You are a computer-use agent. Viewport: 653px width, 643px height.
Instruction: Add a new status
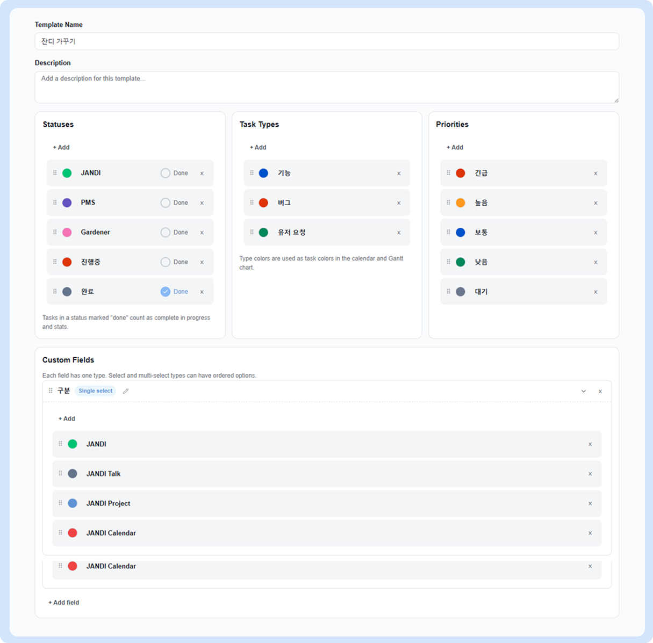[x=61, y=147]
